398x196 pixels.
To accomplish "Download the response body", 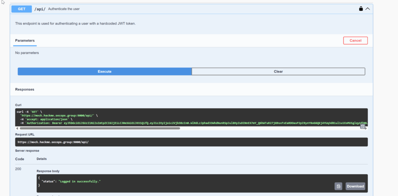I will pyautogui.click(x=355, y=186).
